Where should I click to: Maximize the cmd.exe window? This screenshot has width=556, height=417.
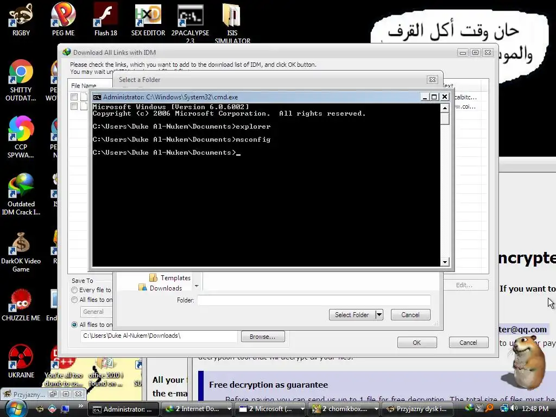(x=434, y=97)
